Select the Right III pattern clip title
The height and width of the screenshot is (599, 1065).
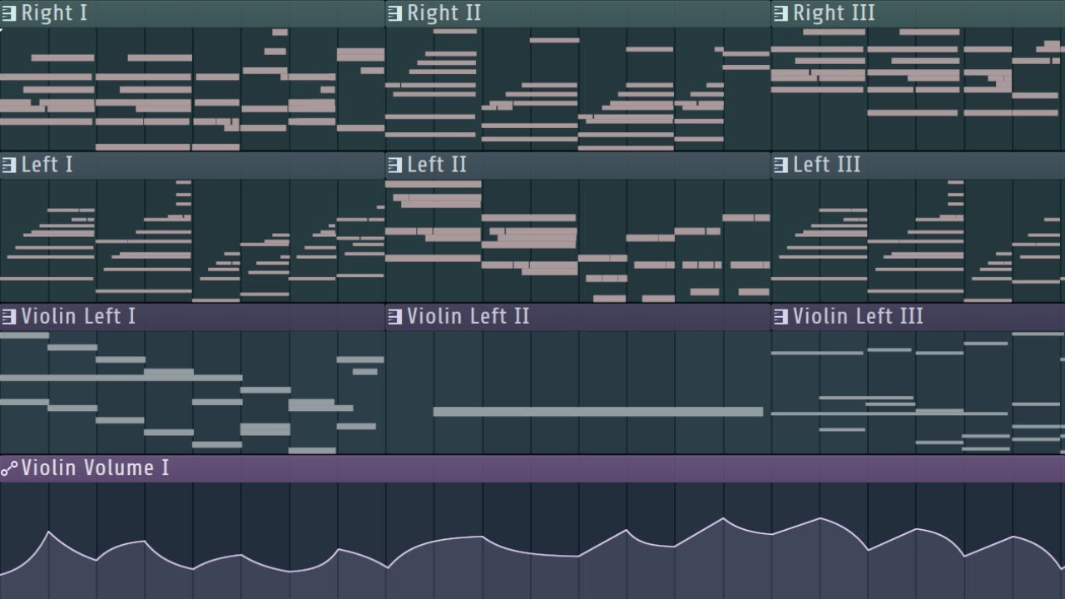pos(834,13)
